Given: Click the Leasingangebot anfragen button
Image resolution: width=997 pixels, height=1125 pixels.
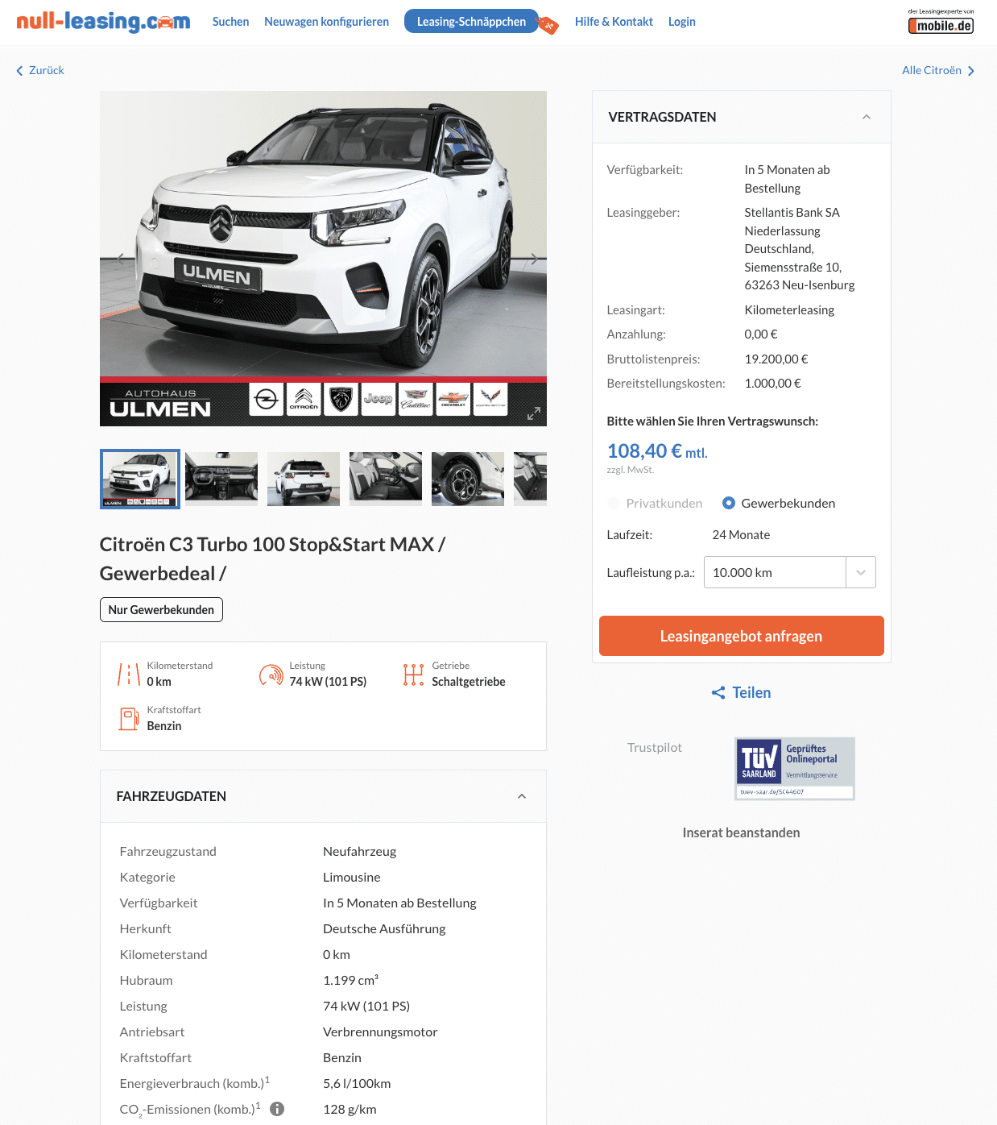Looking at the screenshot, I should click(742, 636).
